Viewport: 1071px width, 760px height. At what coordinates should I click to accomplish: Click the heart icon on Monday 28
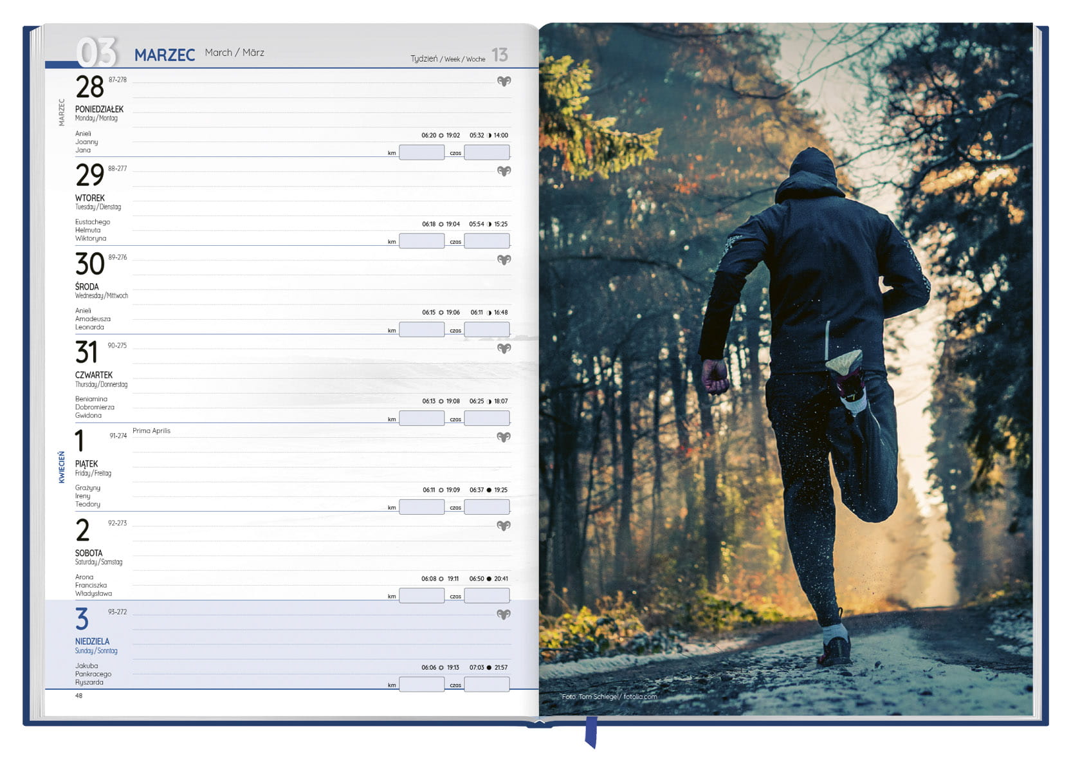click(x=504, y=81)
